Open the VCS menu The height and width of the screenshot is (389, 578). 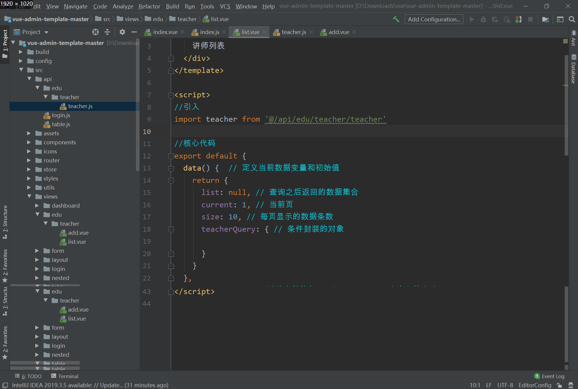click(x=225, y=6)
